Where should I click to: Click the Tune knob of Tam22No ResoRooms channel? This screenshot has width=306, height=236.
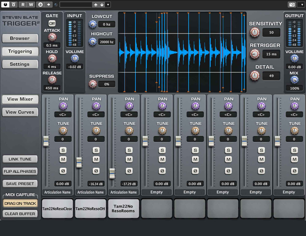(x=129, y=131)
